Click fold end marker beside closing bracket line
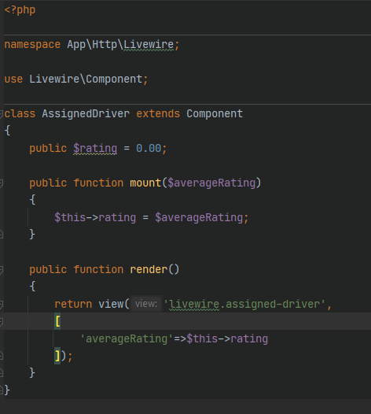The height and width of the screenshot is (414, 371). click(x=1, y=356)
